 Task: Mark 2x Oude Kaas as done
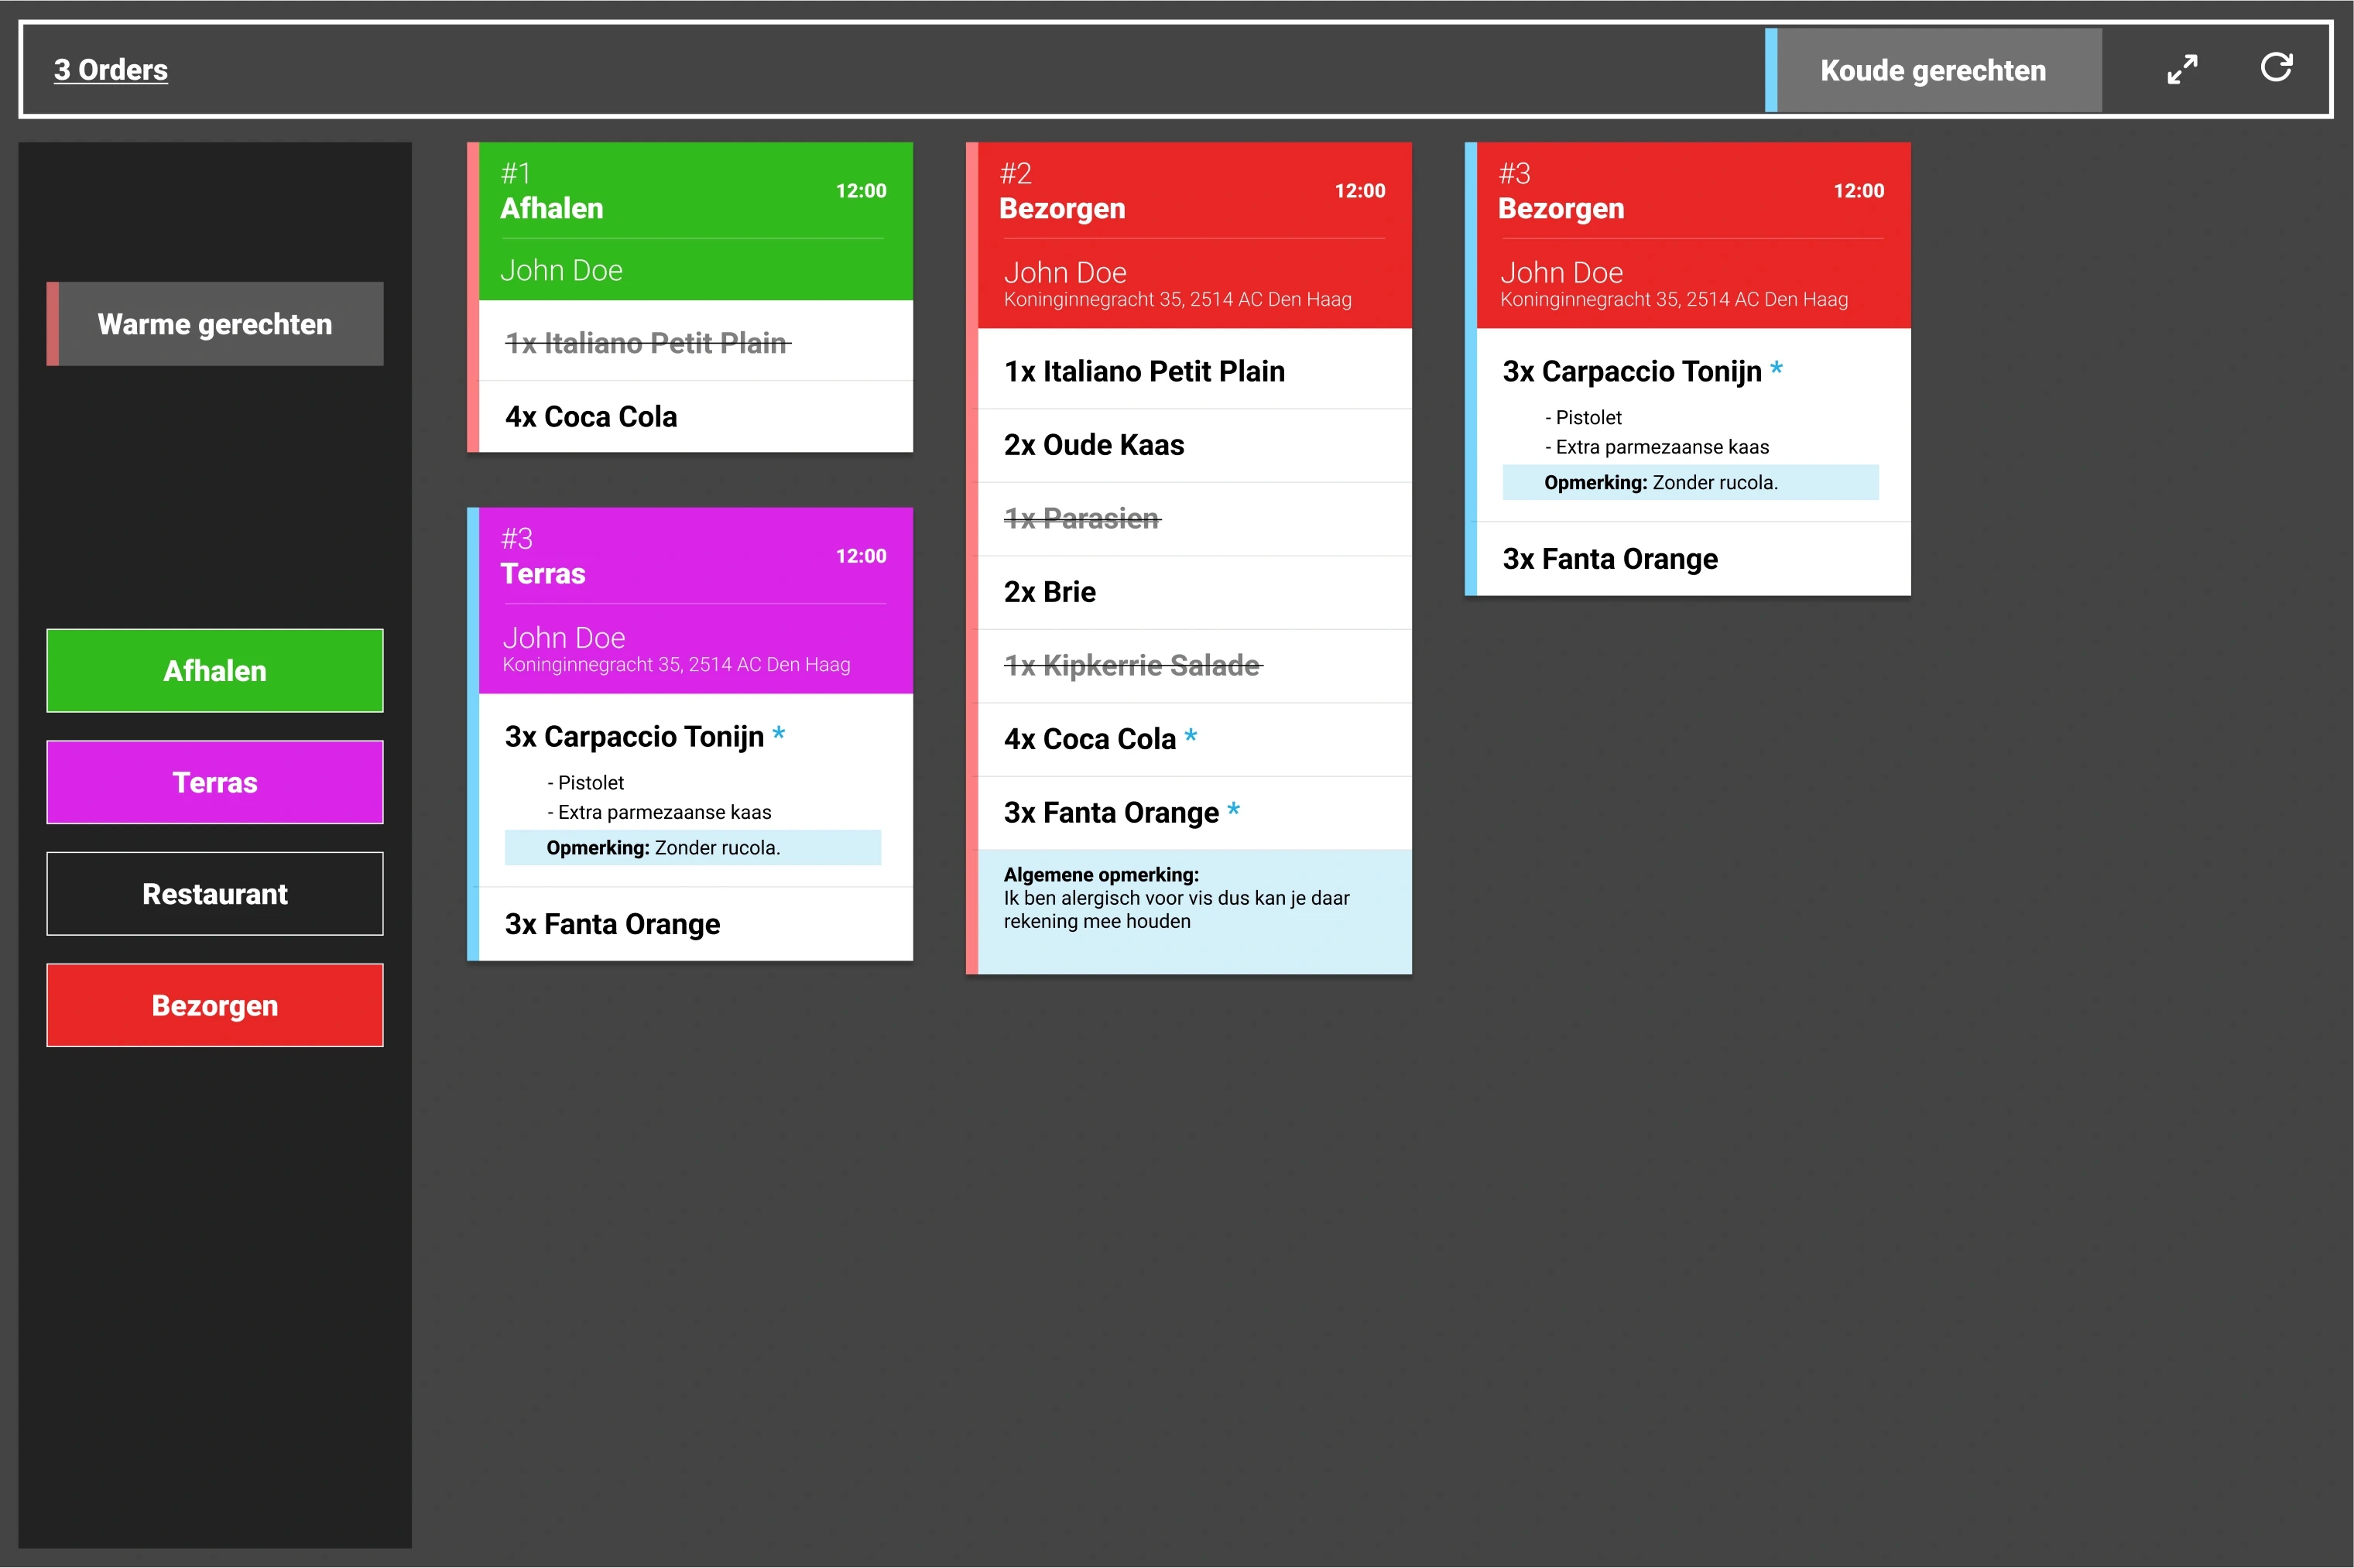pos(1094,445)
